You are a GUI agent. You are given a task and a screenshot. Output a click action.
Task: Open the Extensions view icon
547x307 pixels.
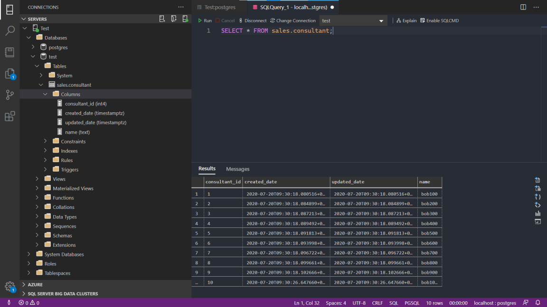coord(9,116)
